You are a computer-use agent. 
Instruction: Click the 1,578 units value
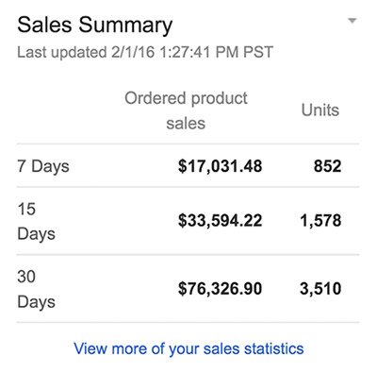pyautogui.click(x=320, y=221)
